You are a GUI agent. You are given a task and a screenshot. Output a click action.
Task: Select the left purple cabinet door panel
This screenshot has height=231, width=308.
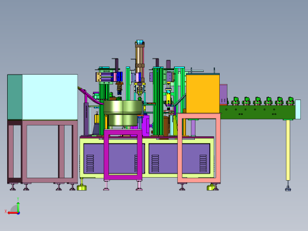point(114,159)
